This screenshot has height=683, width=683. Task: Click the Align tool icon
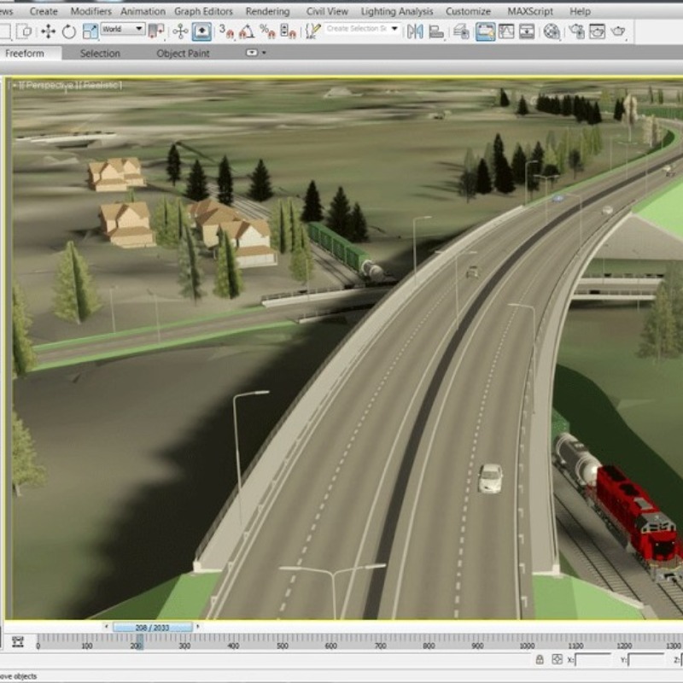[x=438, y=32]
